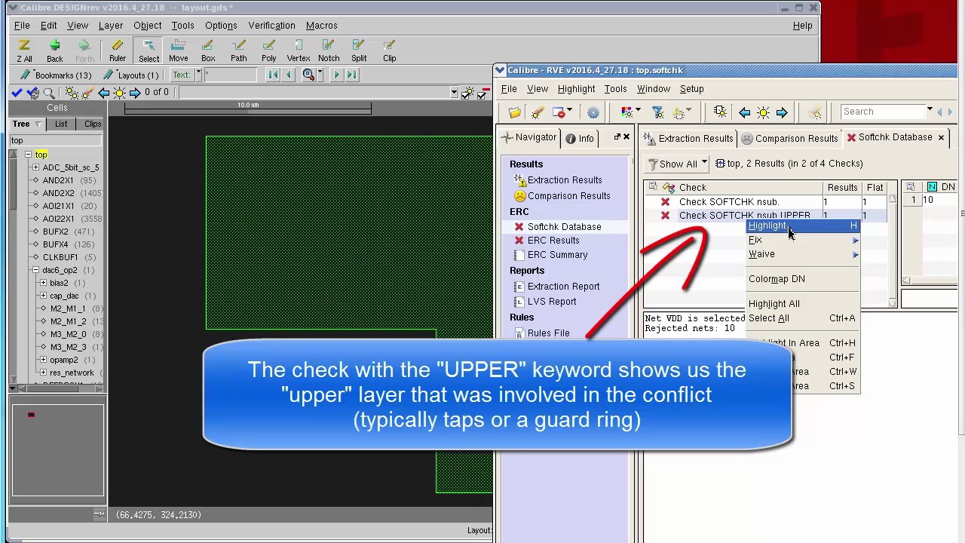The width and height of the screenshot is (965, 543).
Task: Collapse the top cell tree node
Action: coord(28,155)
